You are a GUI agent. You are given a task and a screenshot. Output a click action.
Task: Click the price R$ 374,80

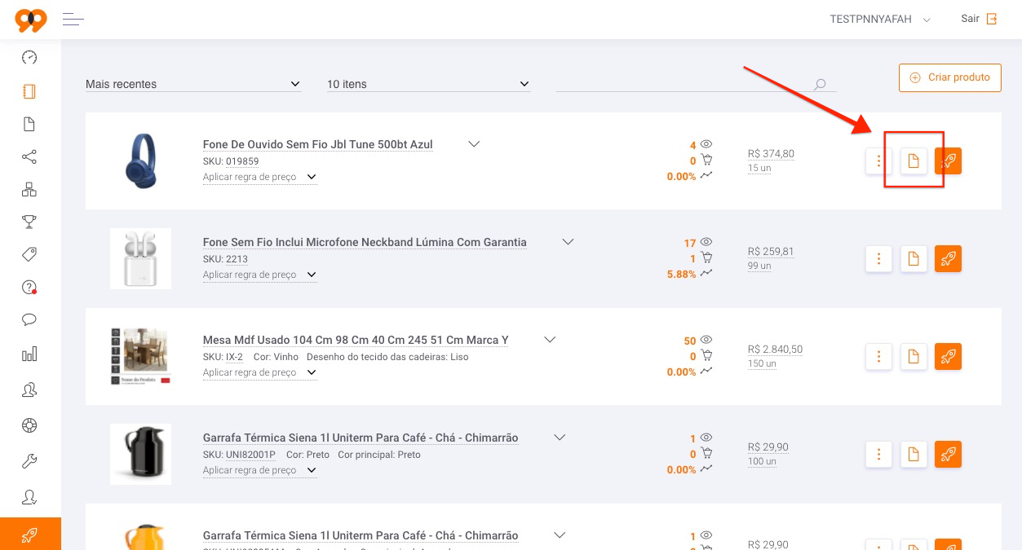pyautogui.click(x=771, y=153)
